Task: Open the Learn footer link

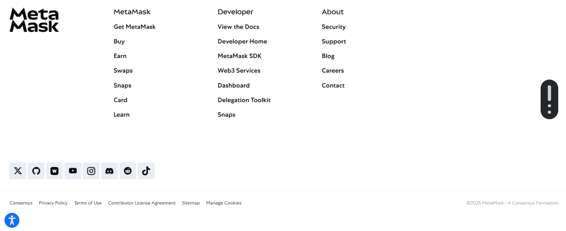Action: point(122,115)
